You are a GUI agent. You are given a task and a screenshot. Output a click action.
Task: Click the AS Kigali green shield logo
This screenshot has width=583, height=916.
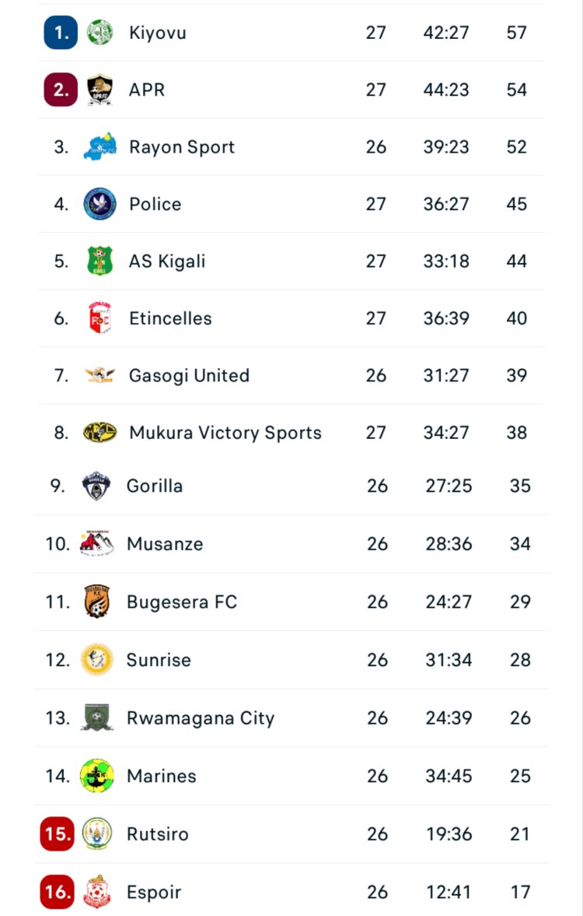point(99,261)
